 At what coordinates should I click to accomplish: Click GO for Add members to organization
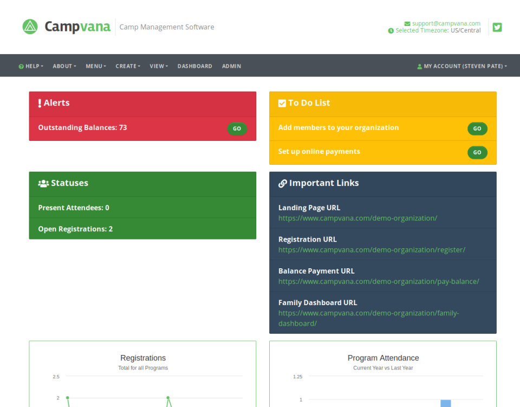[477, 128]
